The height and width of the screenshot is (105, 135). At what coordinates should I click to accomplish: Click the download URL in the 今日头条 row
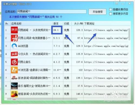click(106, 54)
